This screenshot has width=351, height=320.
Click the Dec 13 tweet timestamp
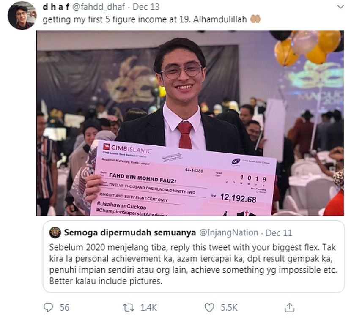(146, 7)
